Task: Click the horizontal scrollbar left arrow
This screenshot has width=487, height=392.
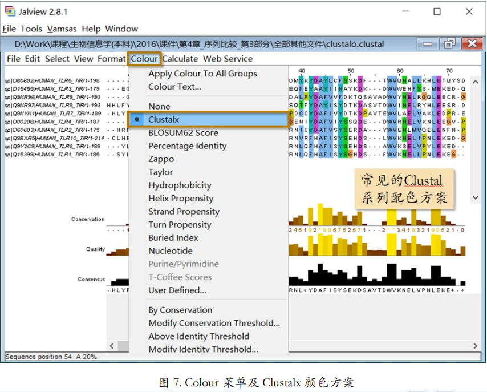Action: [112, 346]
